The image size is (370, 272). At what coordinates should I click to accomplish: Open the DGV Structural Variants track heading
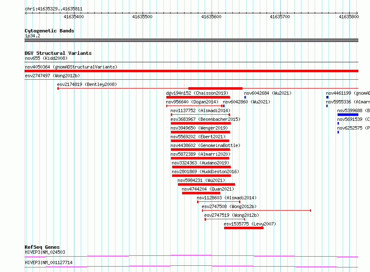pyautogui.click(x=58, y=53)
